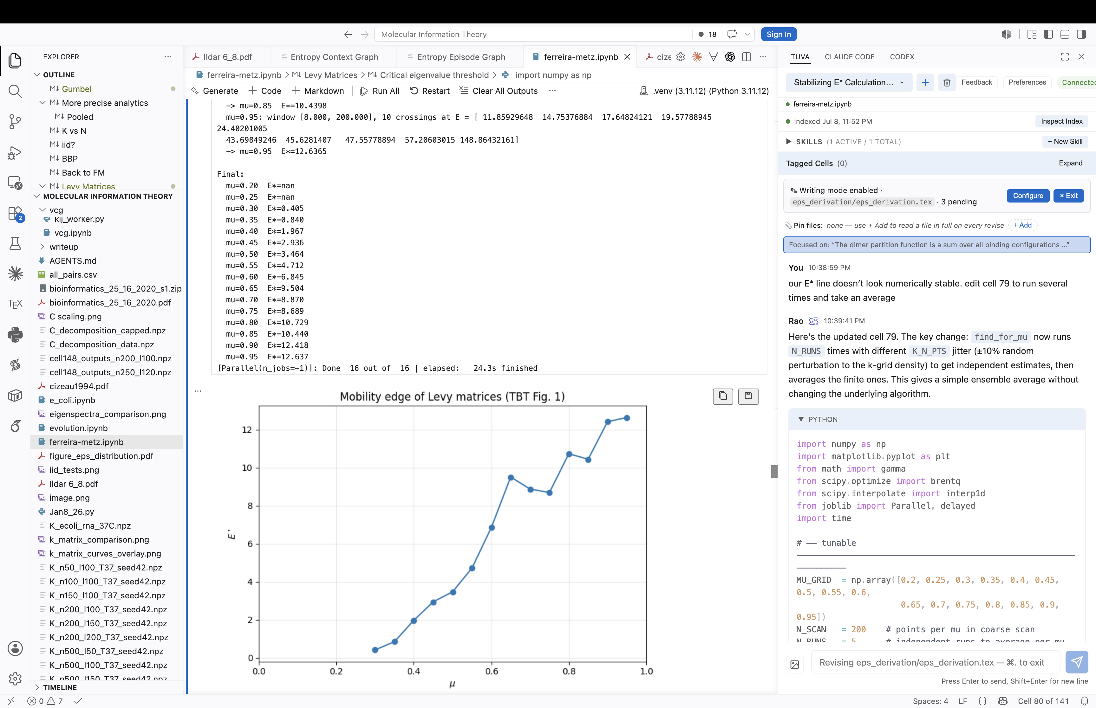Open the Accounts menu icon
This screenshot has width=1096, height=708.
pyautogui.click(x=15, y=648)
